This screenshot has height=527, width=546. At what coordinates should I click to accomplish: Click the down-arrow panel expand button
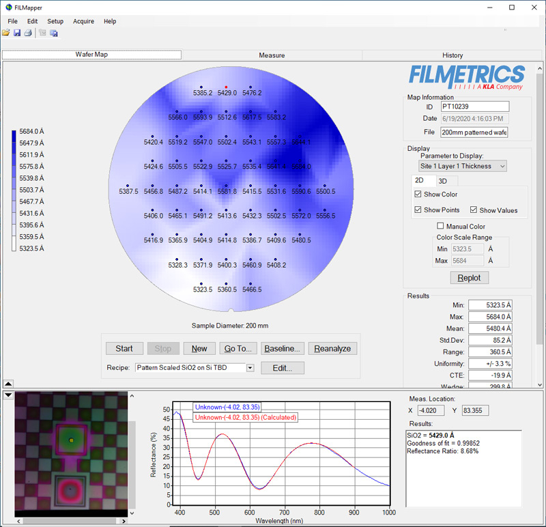tap(8, 395)
